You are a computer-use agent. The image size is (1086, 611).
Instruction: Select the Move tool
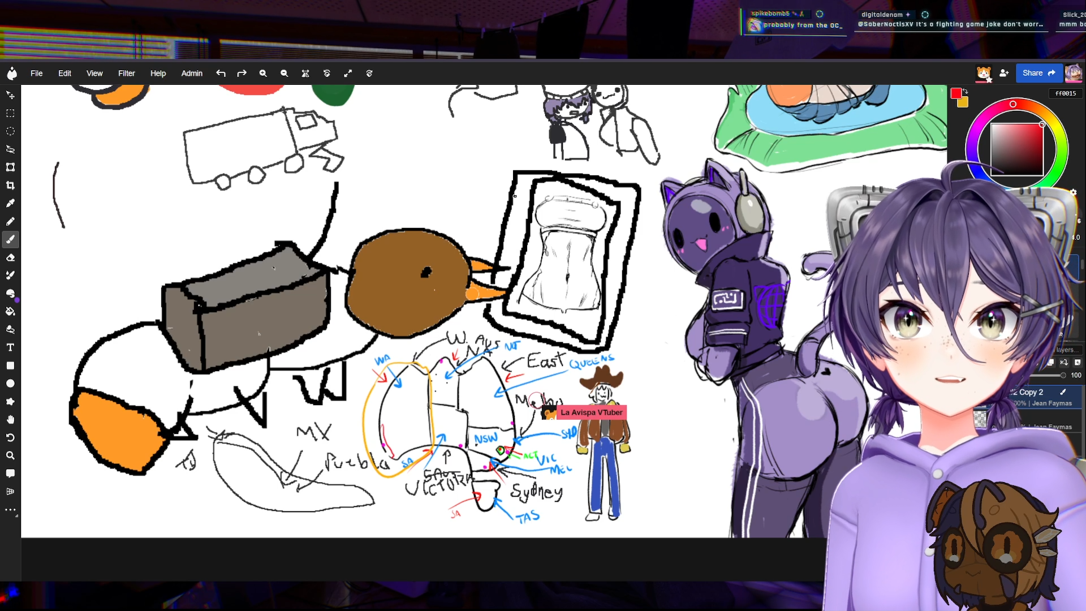click(10, 95)
